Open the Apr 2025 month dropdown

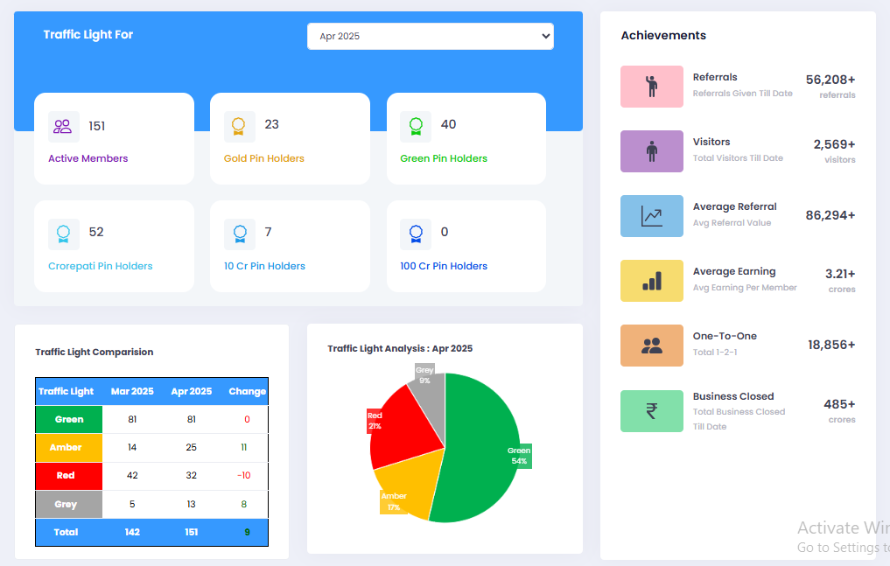pyautogui.click(x=430, y=37)
